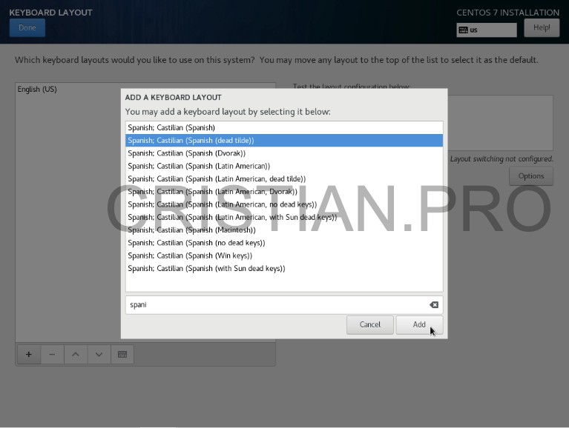Clear search text with backspace icon
Screen dimensions: 569x428
click(434, 305)
